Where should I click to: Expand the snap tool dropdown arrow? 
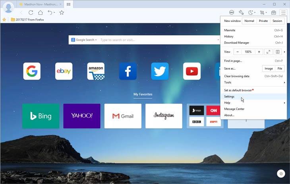coord(266,13)
